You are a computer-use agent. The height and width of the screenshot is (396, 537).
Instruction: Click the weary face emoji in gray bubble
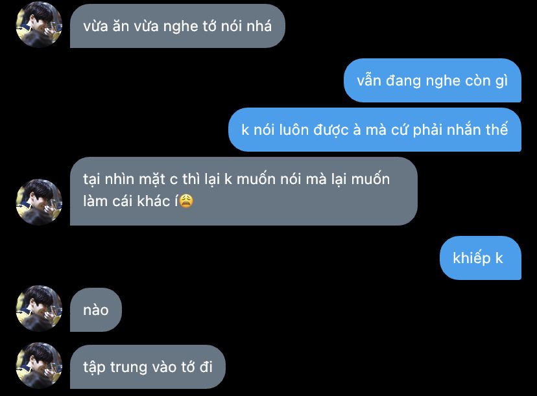186,201
